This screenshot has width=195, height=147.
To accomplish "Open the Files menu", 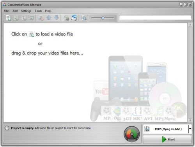I will 7,11.
